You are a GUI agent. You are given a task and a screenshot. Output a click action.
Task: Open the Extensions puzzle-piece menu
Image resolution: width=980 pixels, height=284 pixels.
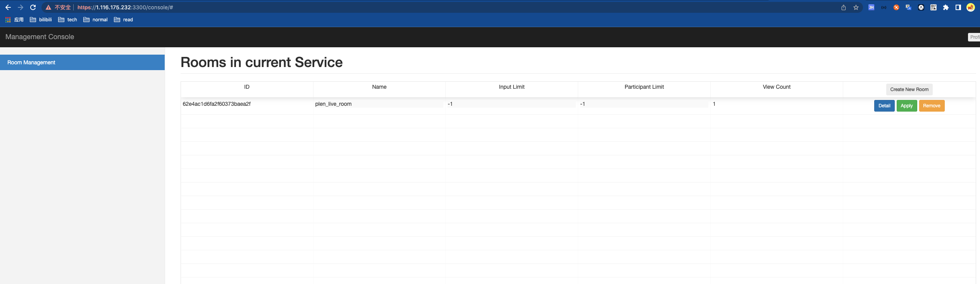[x=946, y=7]
